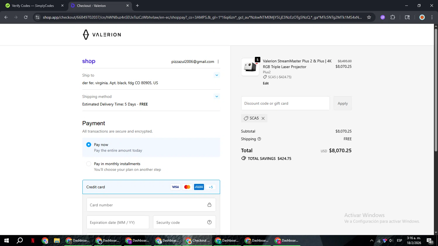Close the Verify Codes SimplyCodes tab

click(62, 6)
